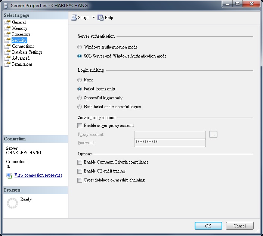
Task: Enable server proxy account checkbox
Action: (80, 126)
